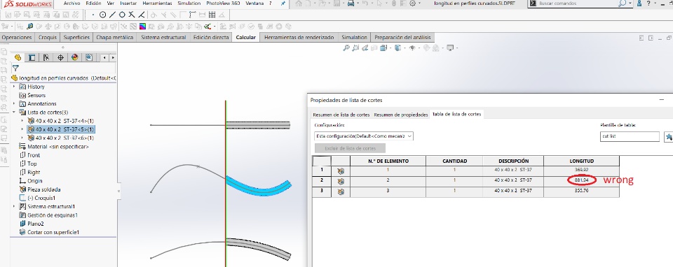673x267 pixels.
Task: Click the Zoom to Fit magnifier icon
Action: [x=346, y=48]
